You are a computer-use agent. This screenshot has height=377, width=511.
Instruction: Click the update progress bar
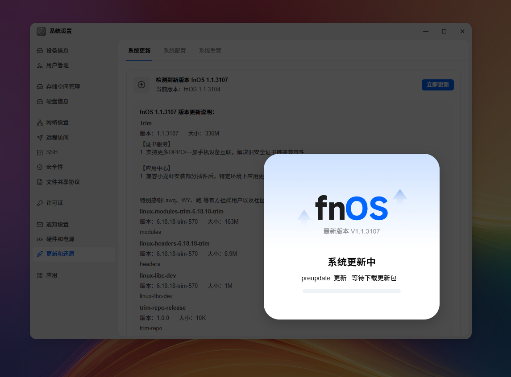pos(351,291)
